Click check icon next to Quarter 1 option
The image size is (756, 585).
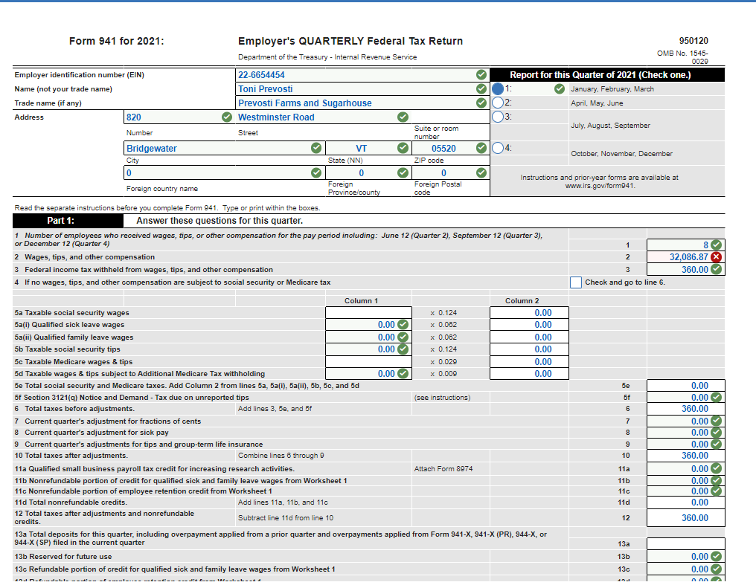pos(560,88)
